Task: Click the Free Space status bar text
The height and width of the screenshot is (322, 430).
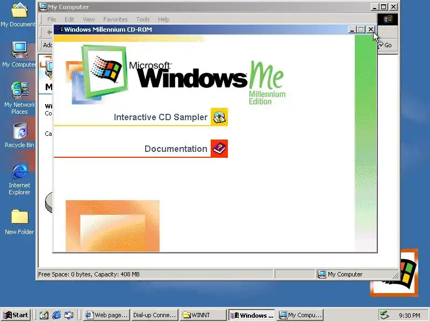Action: (x=89, y=274)
